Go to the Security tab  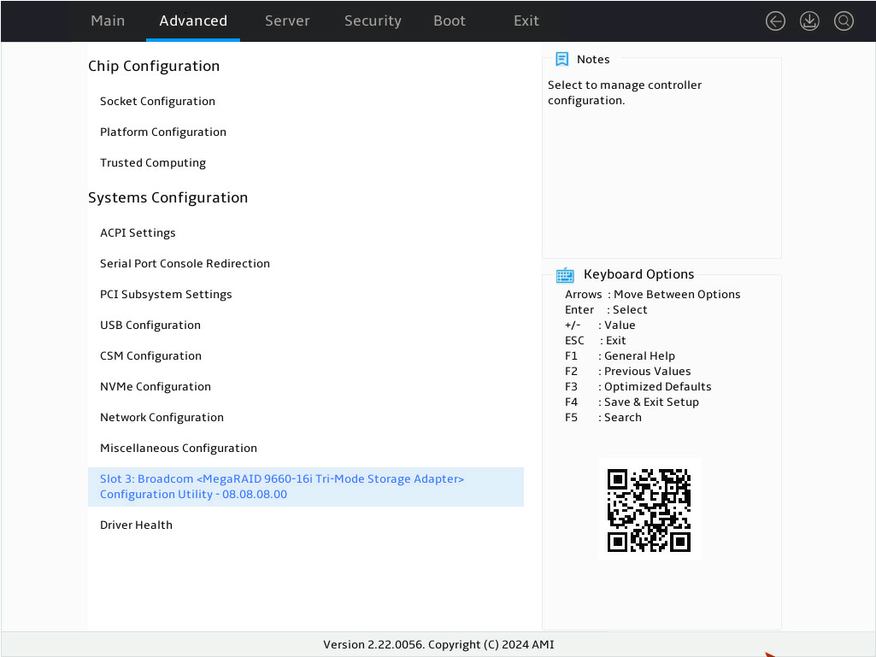coord(373,21)
